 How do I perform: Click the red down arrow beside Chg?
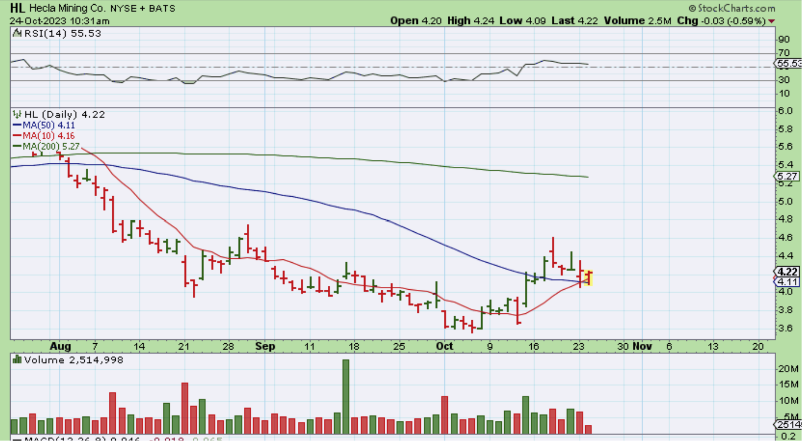(772, 21)
